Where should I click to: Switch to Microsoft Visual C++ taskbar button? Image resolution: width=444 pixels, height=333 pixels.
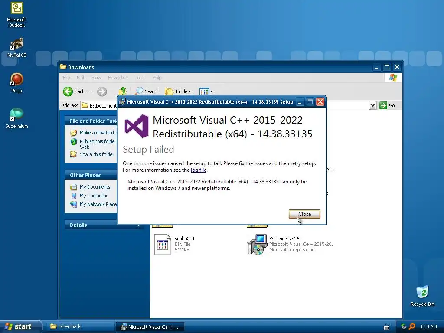click(150, 327)
